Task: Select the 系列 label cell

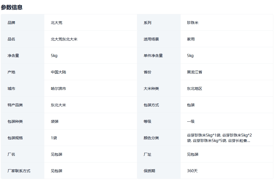Action: tap(147, 23)
